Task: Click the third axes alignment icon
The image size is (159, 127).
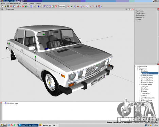Action: tap(87, 6)
